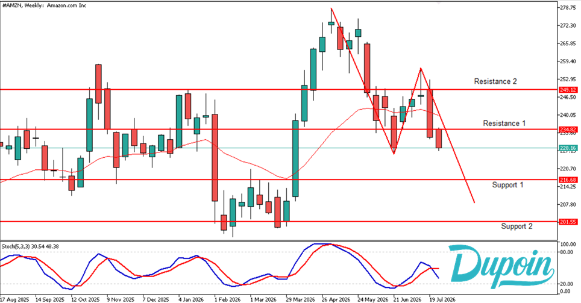Click the '12 Oct 2025' date label
Image resolution: width=581 pixels, height=303 pixels.
85,299
